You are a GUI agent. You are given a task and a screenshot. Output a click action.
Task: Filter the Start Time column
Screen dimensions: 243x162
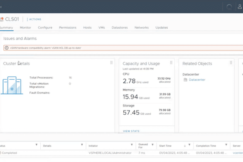189,145
